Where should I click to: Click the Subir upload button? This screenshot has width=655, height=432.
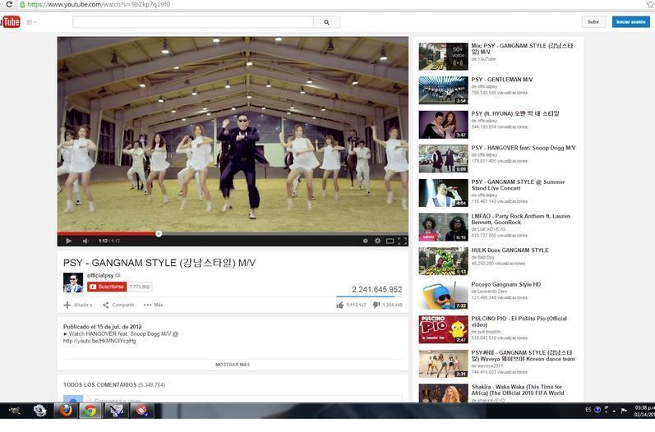[x=593, y=22]
